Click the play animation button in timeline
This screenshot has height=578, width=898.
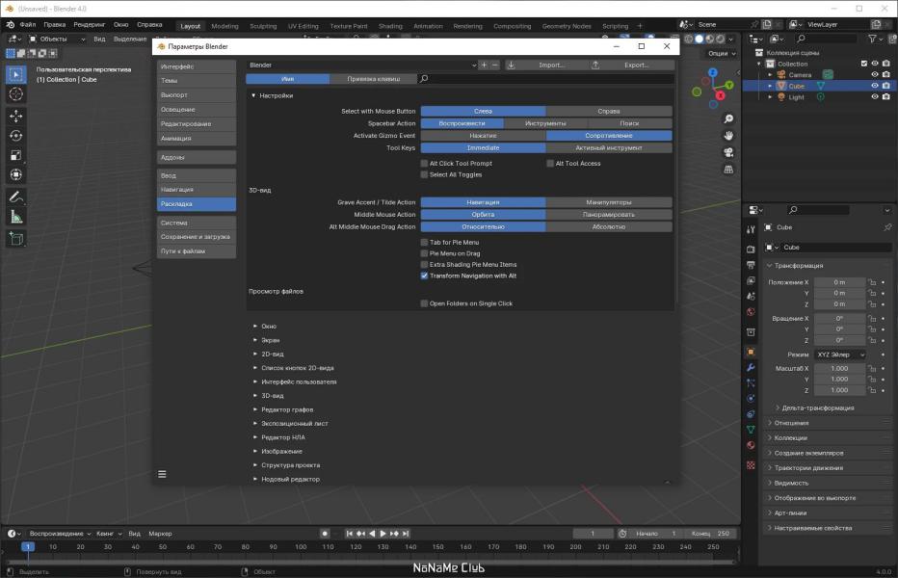pos(383,534)
